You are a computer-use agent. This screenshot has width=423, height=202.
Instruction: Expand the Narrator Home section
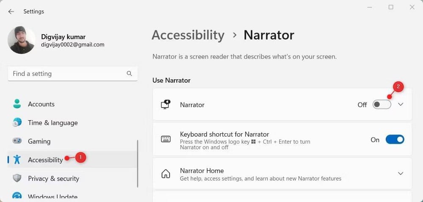coord(401,174)
